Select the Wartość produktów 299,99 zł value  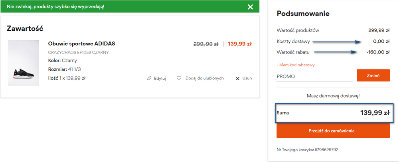(x=379, y=30)
